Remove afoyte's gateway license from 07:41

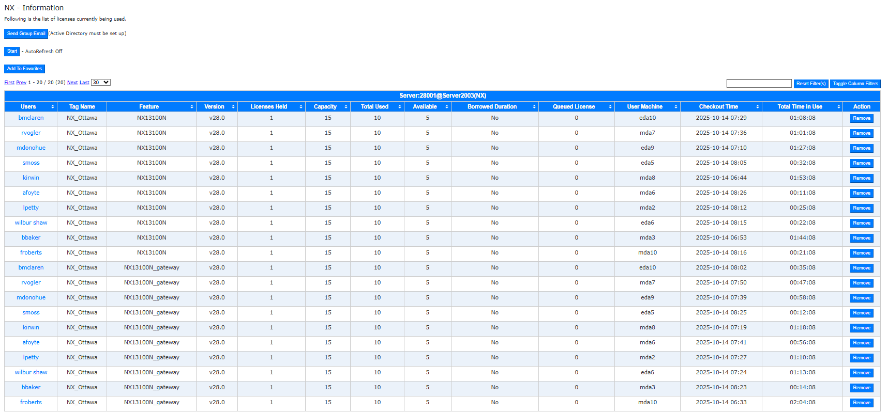coord(862,343)
